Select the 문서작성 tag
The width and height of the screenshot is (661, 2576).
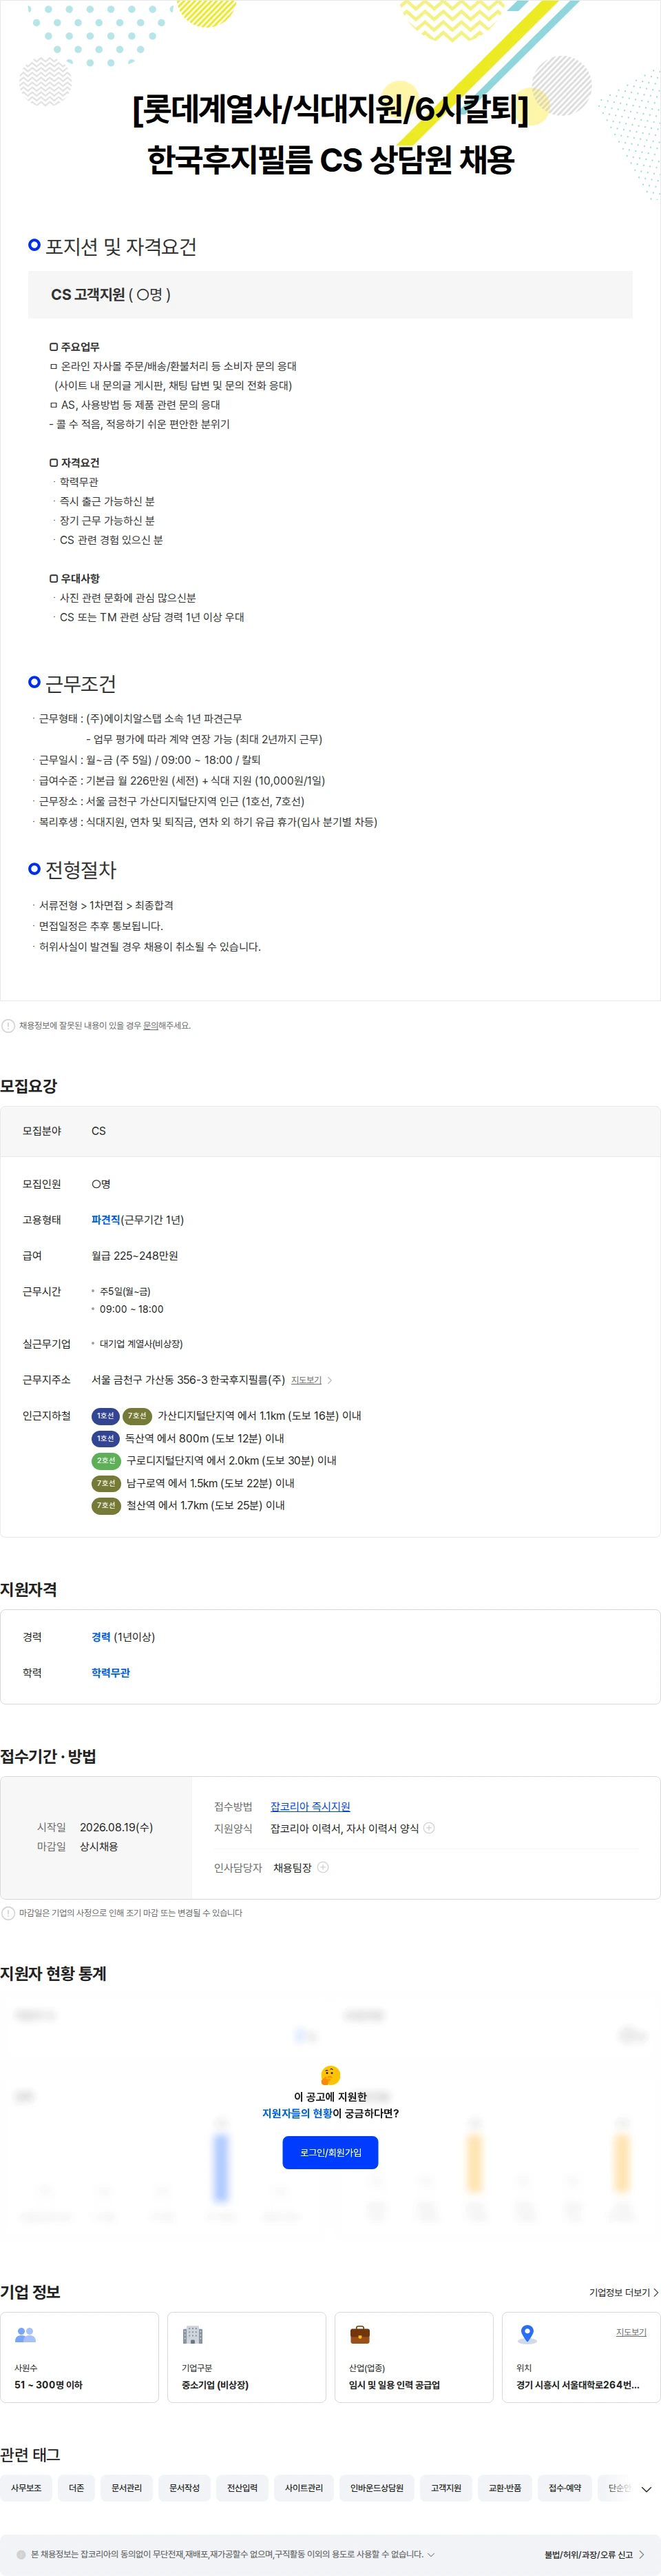185,2488
